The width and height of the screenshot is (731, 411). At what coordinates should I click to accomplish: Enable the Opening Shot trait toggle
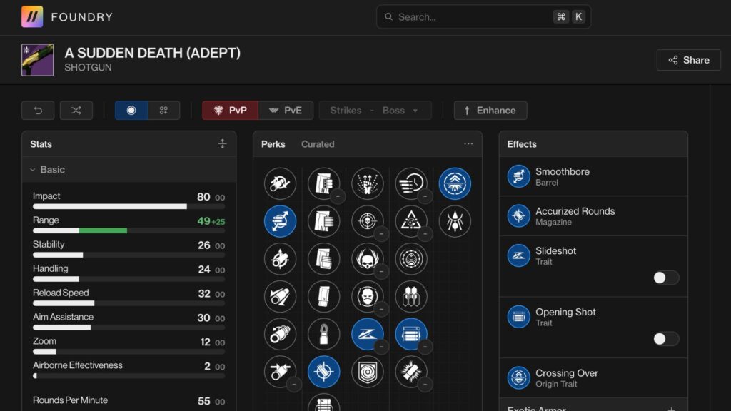(665, 339)
